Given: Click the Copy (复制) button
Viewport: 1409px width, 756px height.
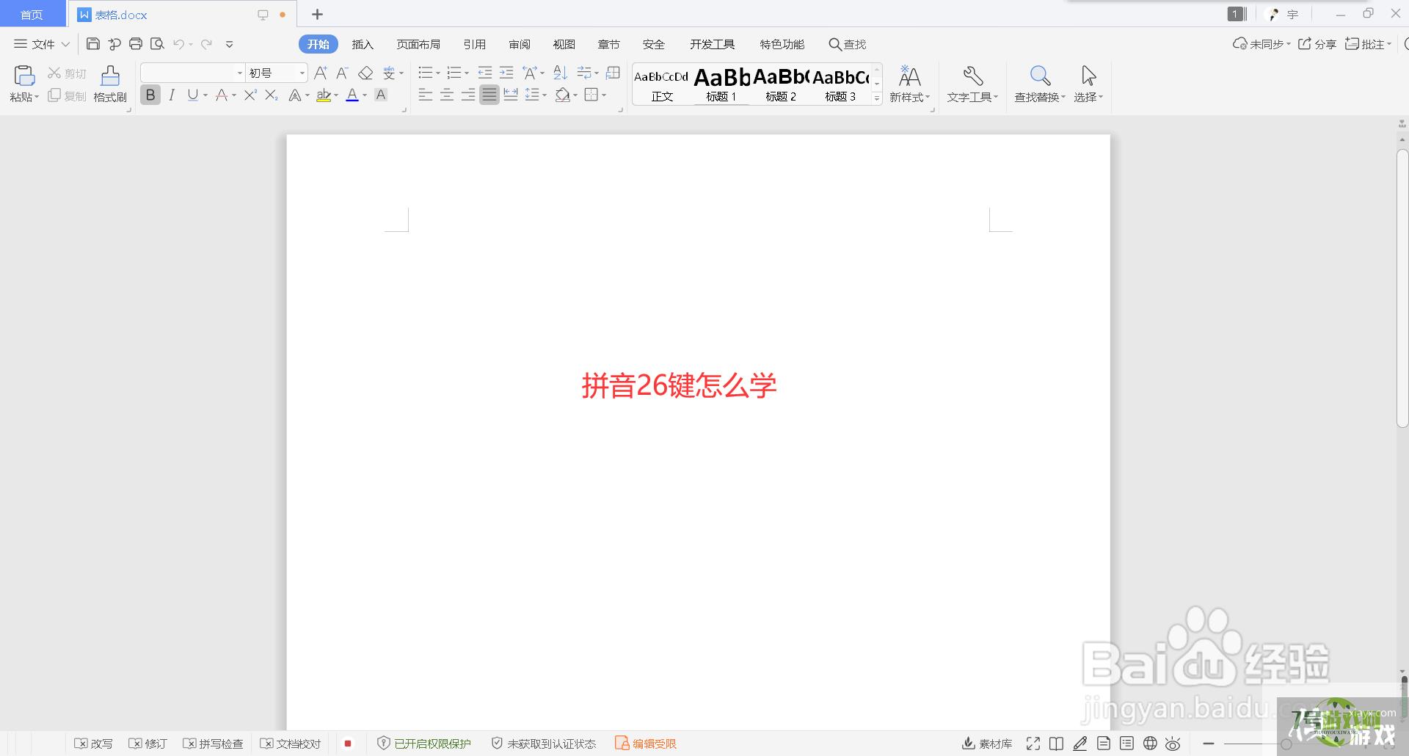Looking at the screenshot, I should [67, 95].
